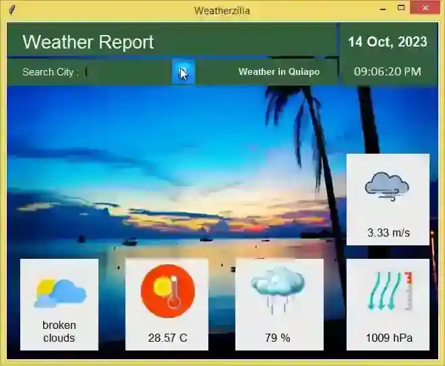Focus the Search City input field
The image size is (445, 366).
[126, 72]
